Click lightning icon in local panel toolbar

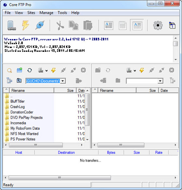tap(53, 70)
